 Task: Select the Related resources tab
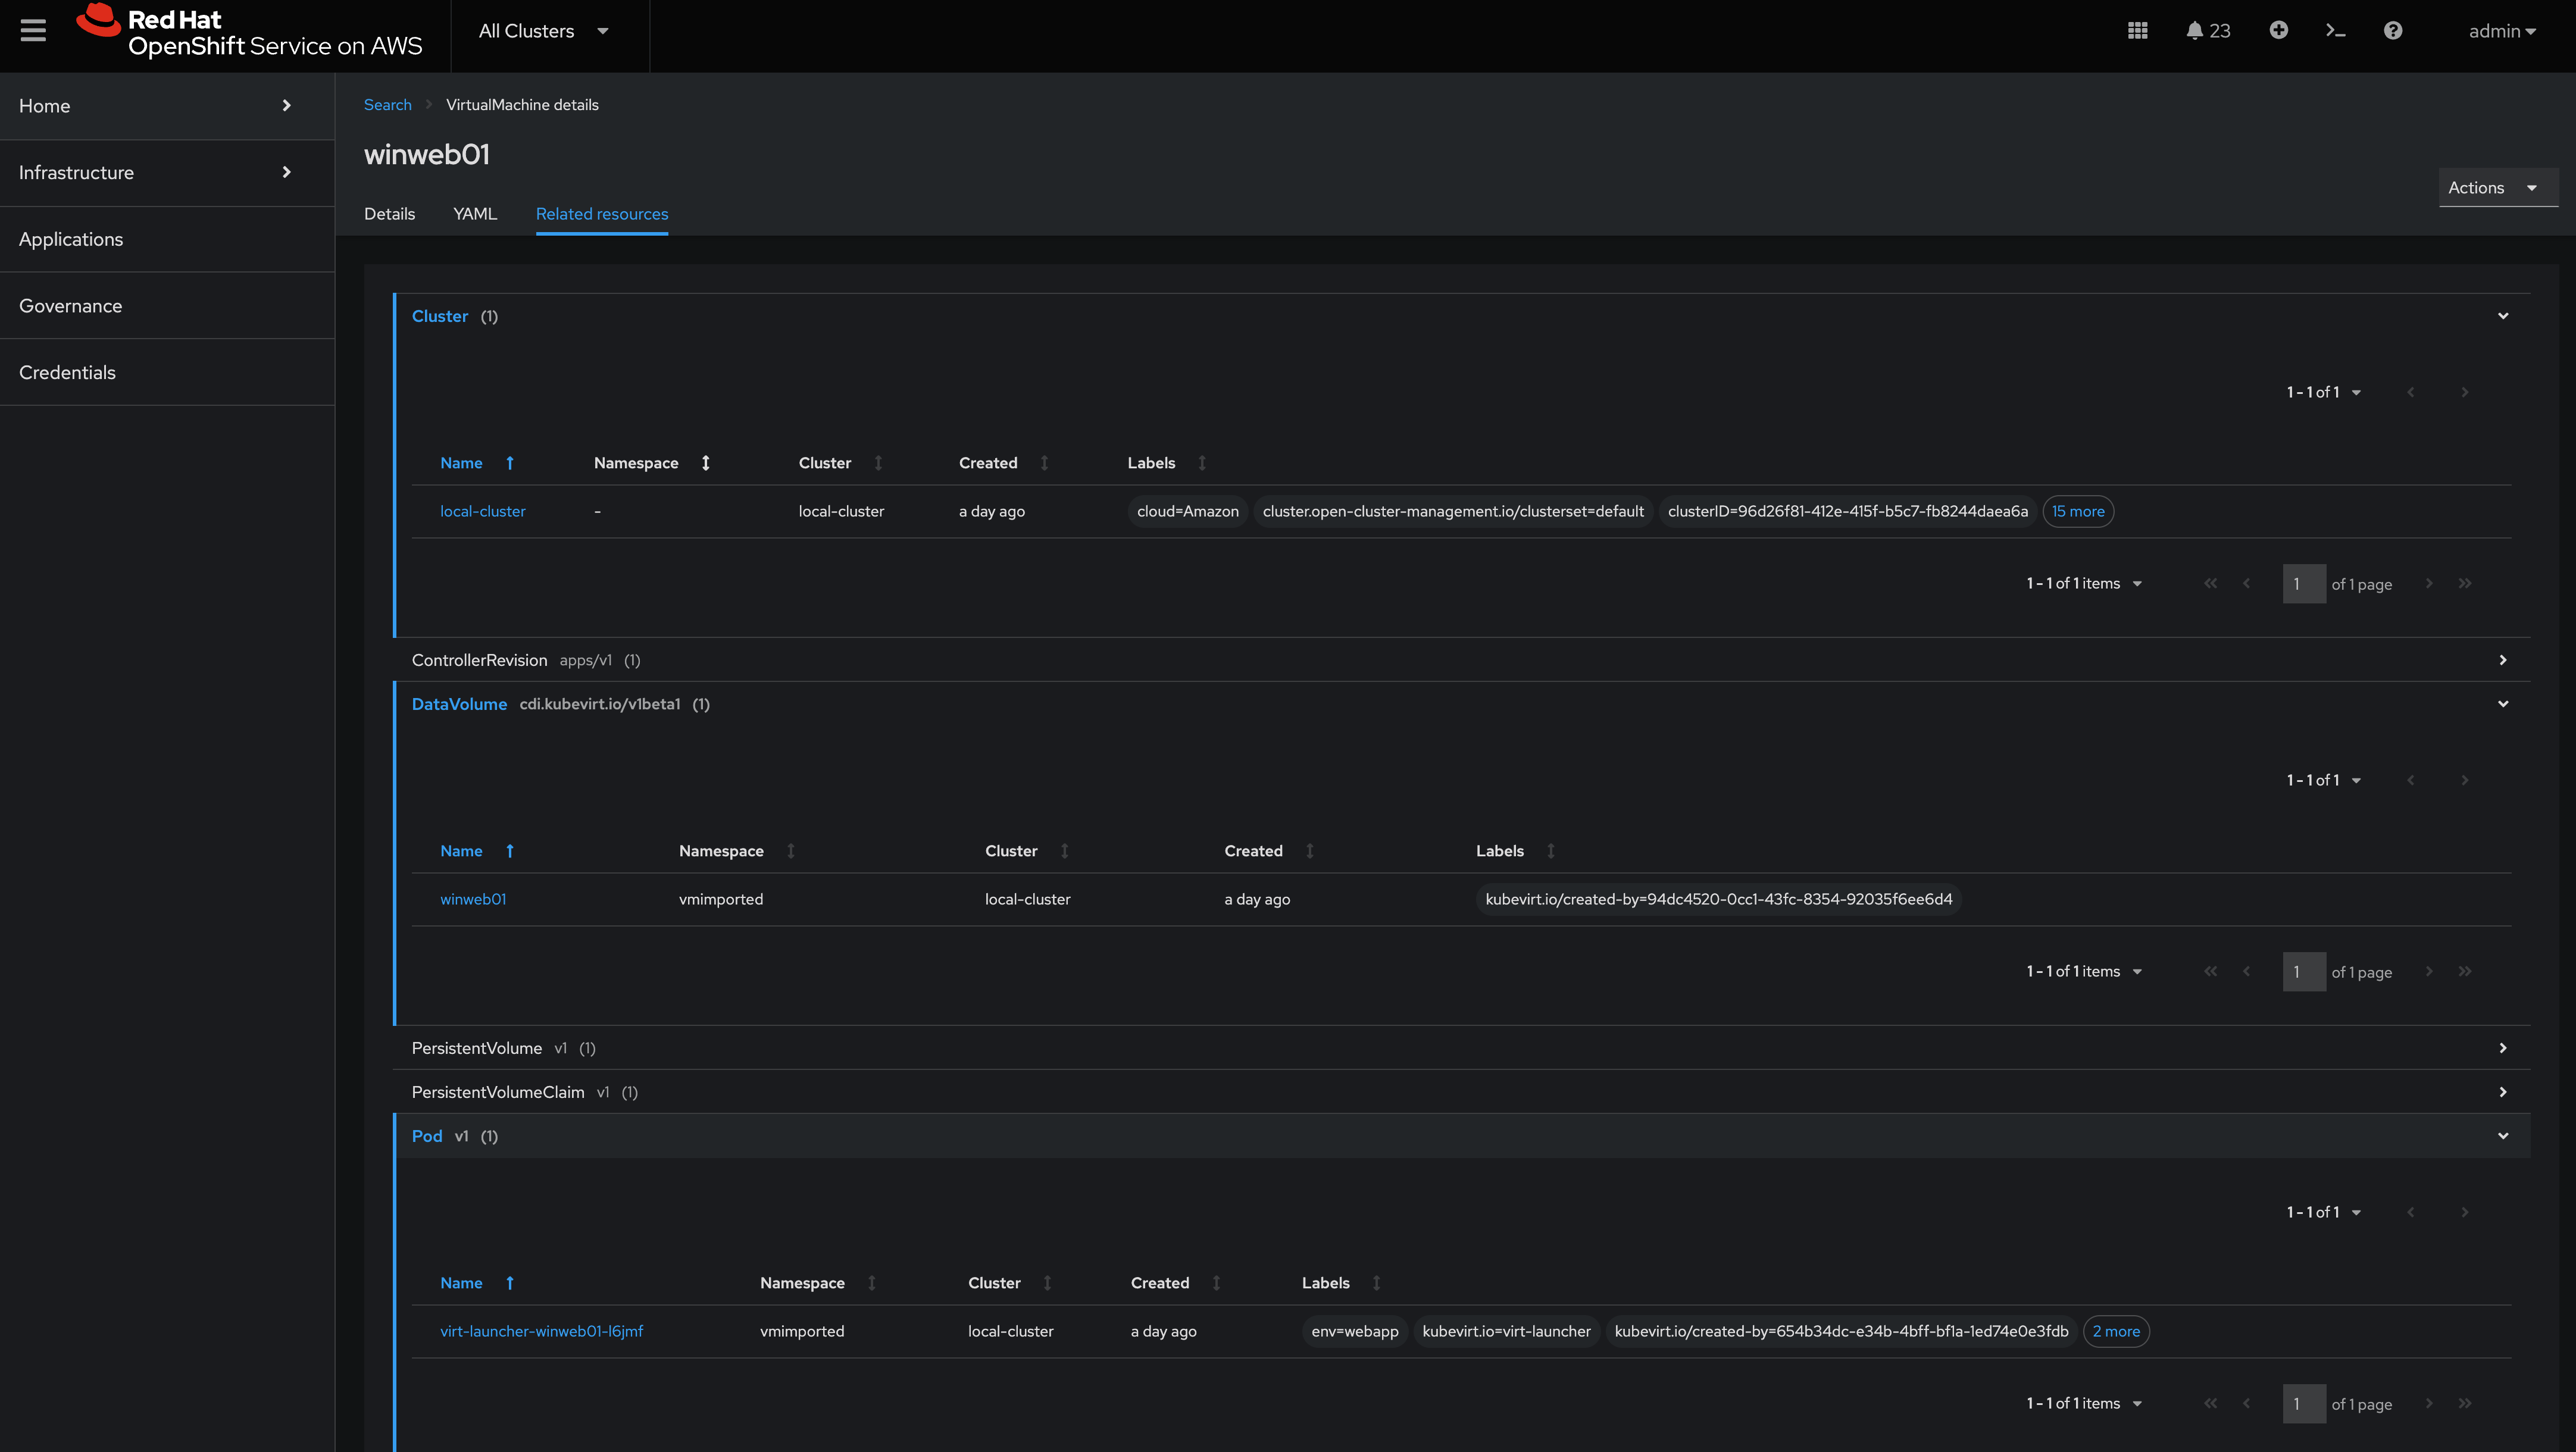point(602,214)
